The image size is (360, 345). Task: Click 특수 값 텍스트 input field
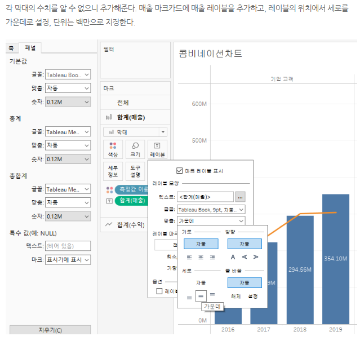click(68, 246)
